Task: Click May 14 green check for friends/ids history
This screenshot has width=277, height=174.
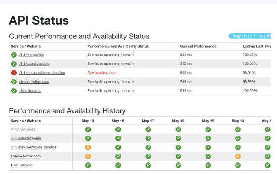Action: click(238, 129)
